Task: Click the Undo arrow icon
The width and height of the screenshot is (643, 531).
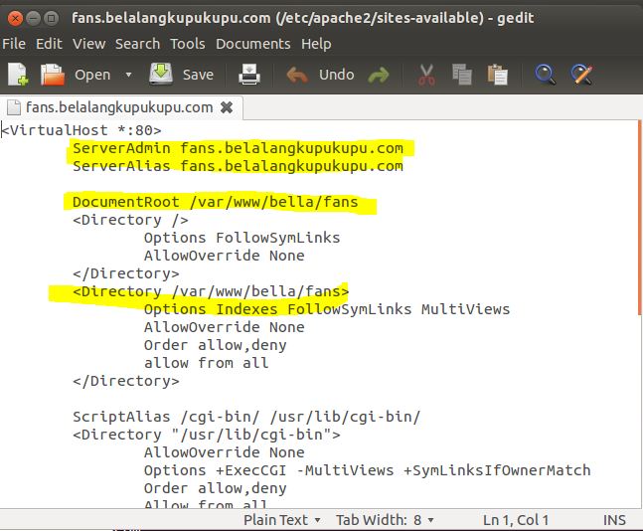Action: point(297,76)
